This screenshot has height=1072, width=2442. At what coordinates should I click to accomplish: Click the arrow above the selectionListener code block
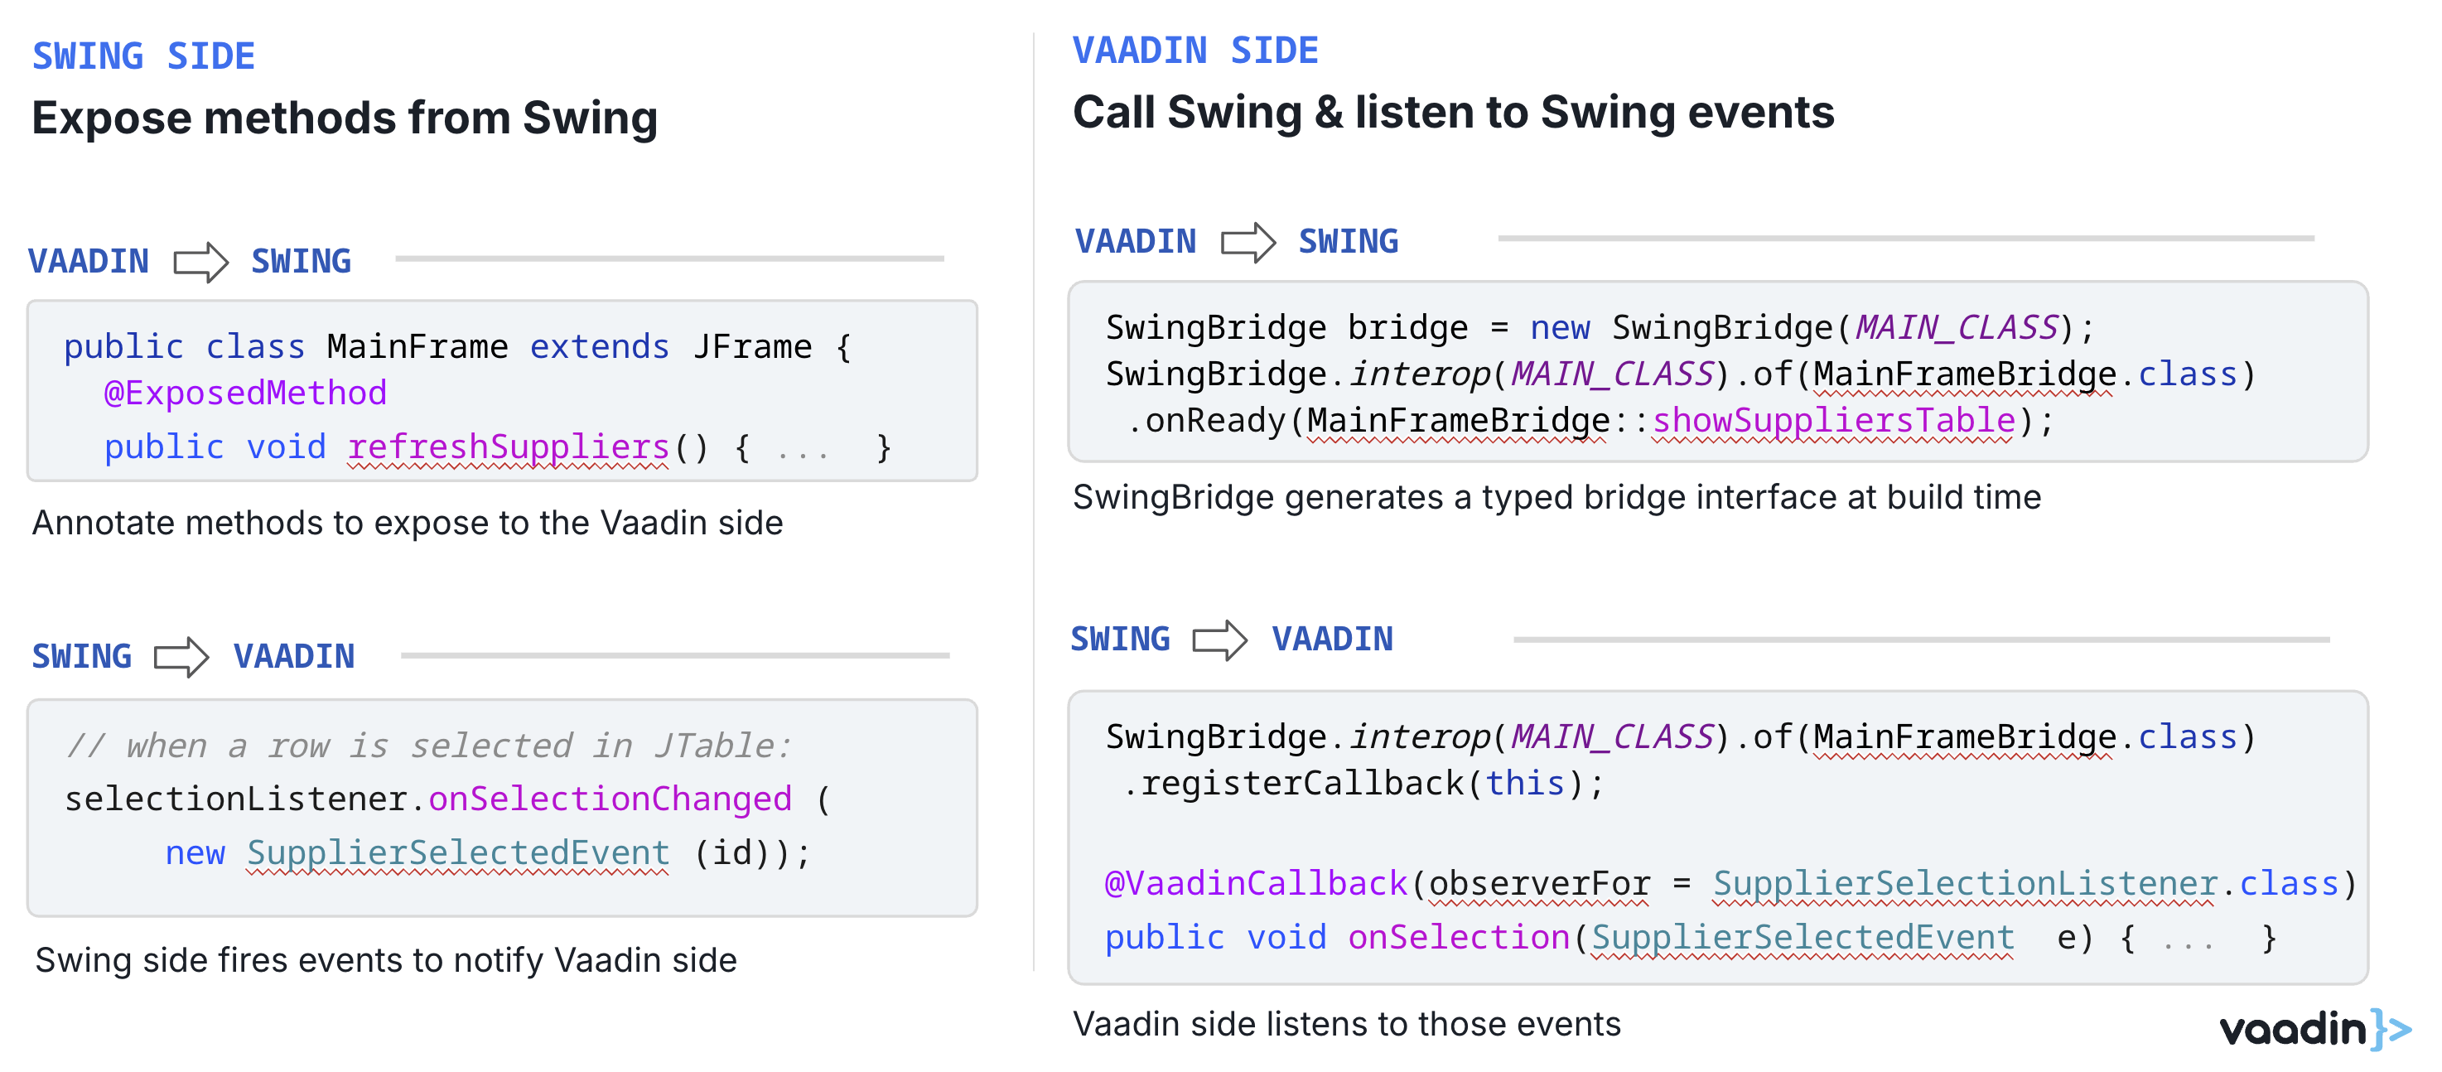click(x=181, y=656)
